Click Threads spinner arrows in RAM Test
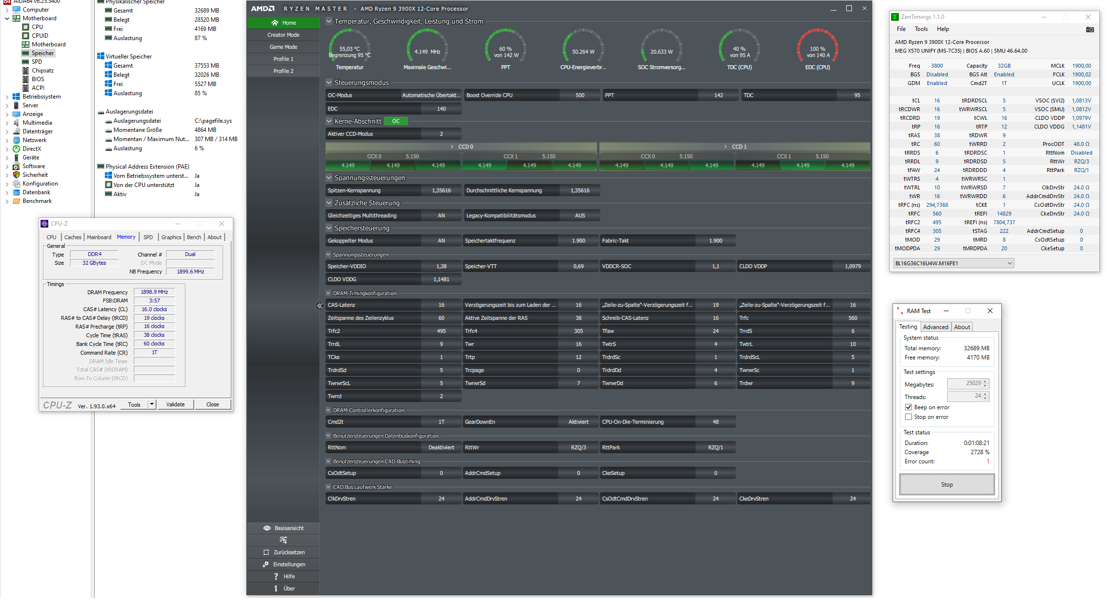This screenshot has width=1107, height=602. pos(986,396)
